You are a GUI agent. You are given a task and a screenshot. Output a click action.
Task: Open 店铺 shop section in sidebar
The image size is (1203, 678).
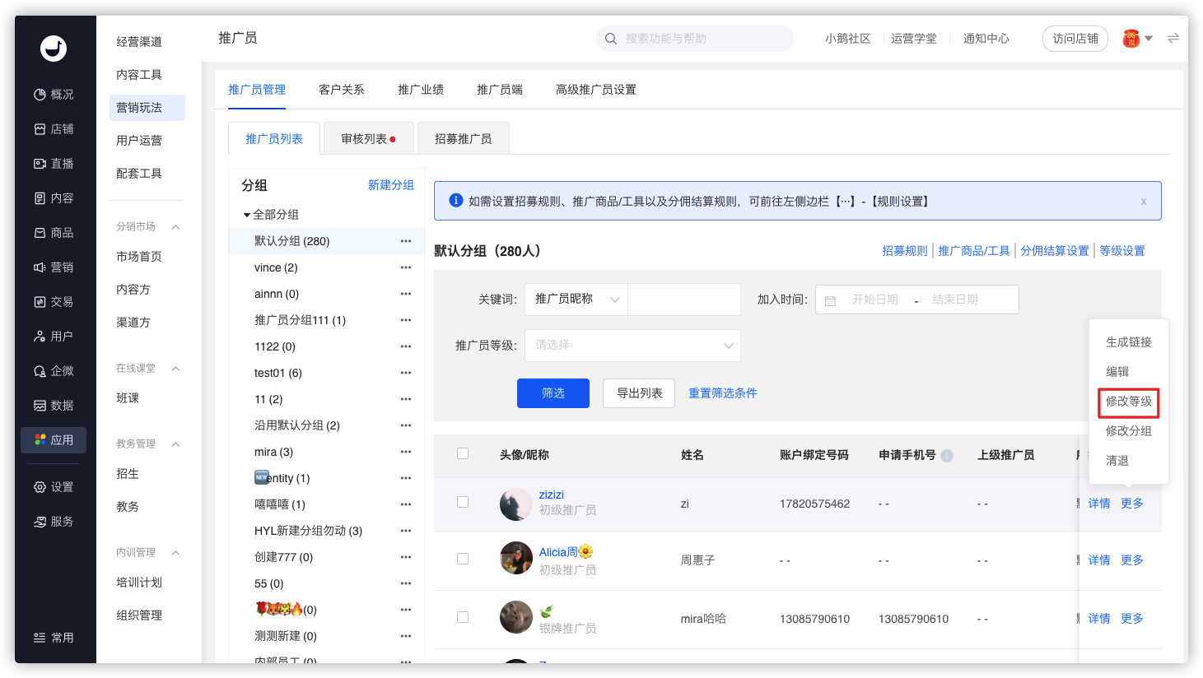pos(54,129)
